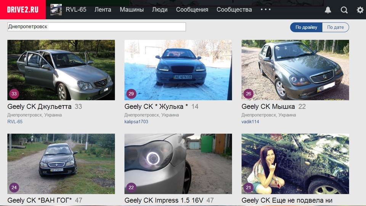Click the purple 26 rating badge
This screenshot has width=366, height=206.
pyautogui.click(x=248, y=94)
